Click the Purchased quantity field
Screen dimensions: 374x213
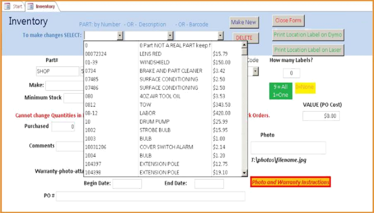[x=63, y=127]
